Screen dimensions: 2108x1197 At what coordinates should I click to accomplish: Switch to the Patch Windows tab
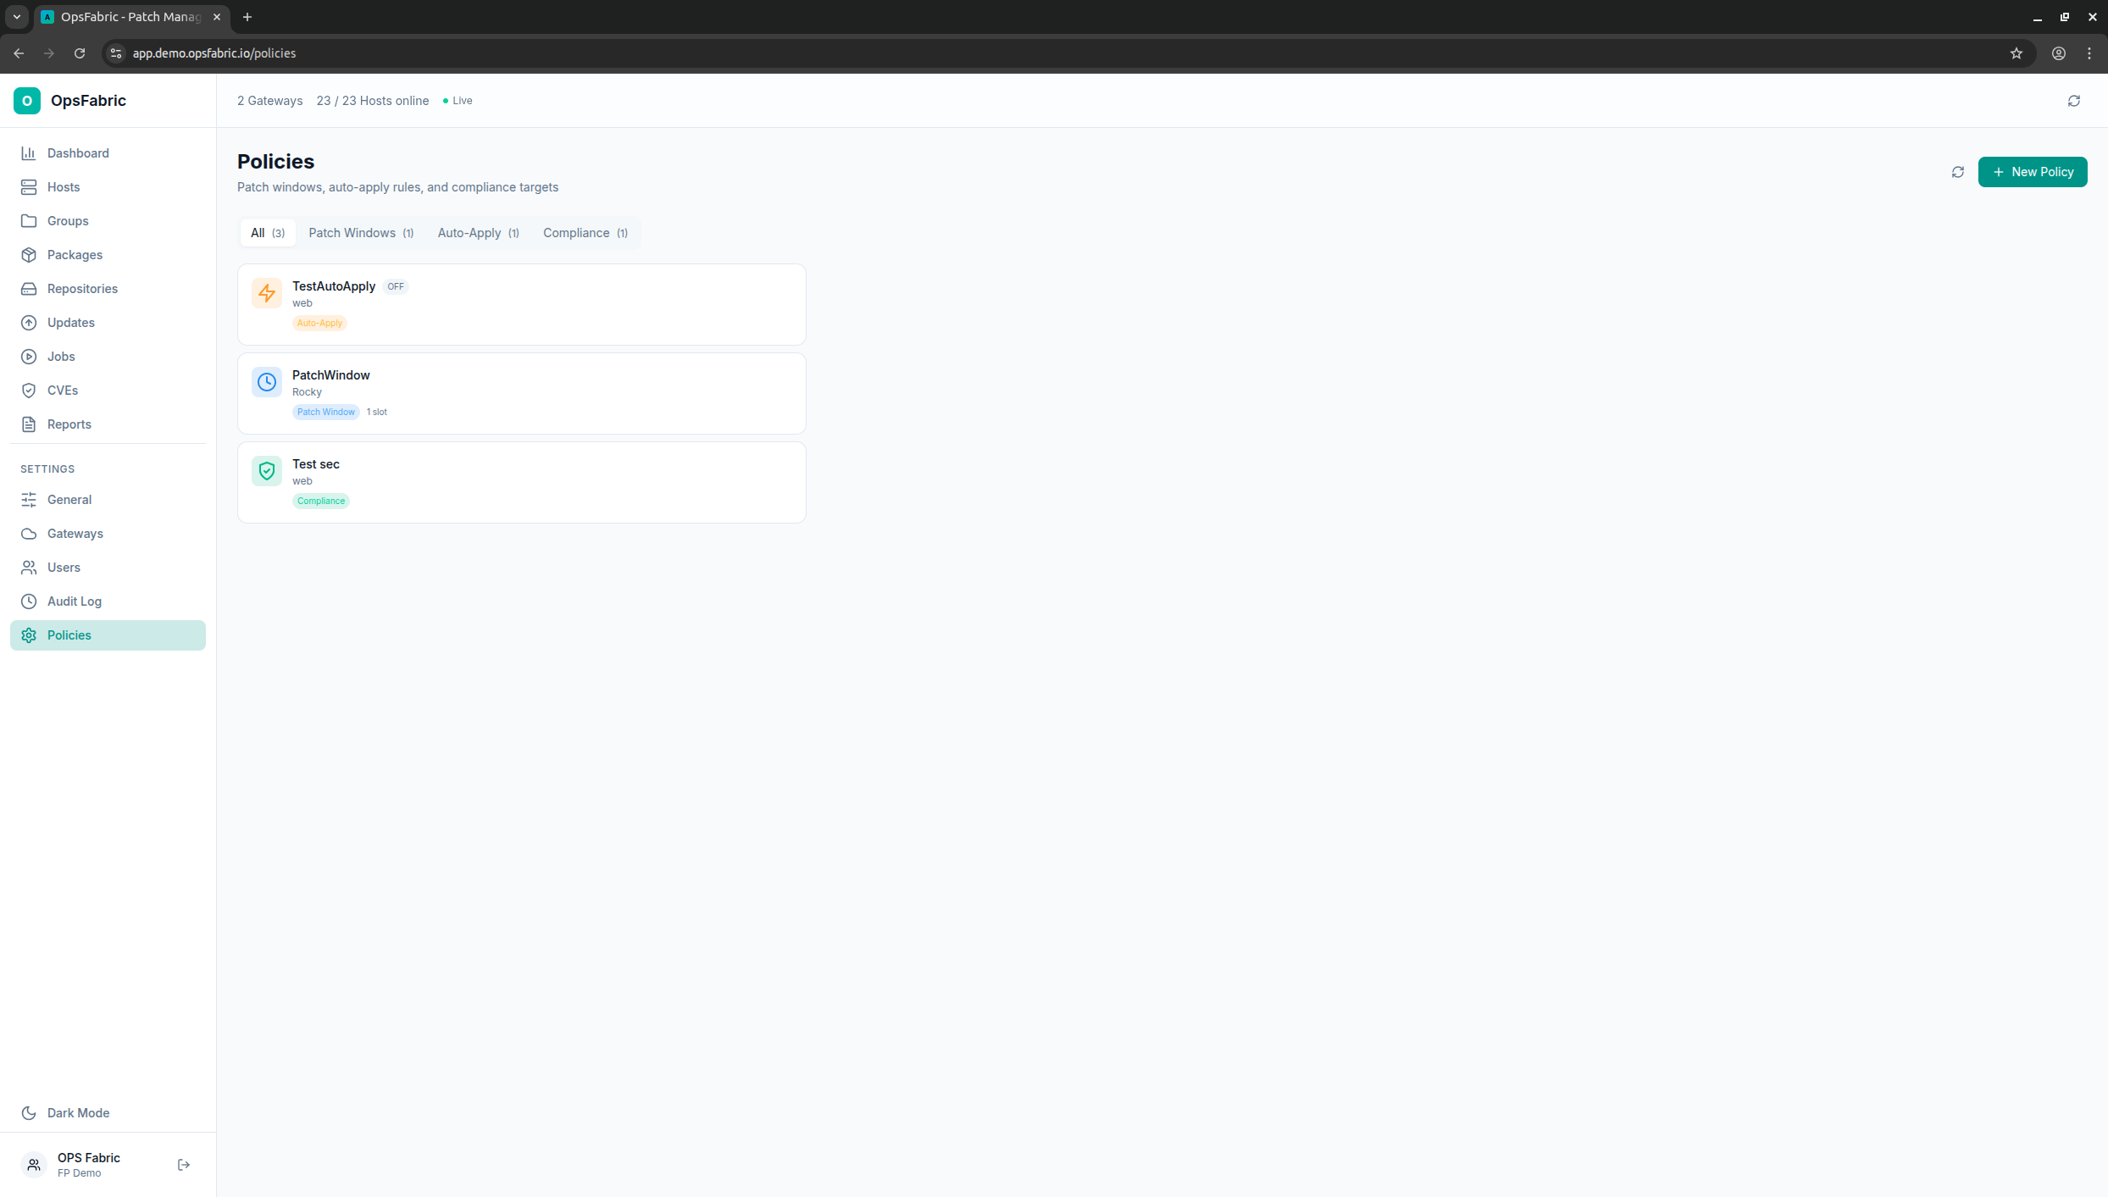pyautogui.click(x=360, y=233)
